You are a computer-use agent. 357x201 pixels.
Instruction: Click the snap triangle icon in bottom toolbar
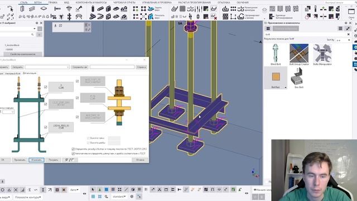[x=9, y=190]
